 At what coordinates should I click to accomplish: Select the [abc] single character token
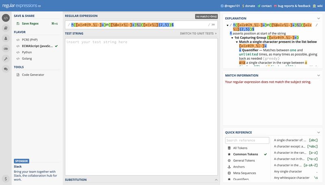[x=296, y=140]
